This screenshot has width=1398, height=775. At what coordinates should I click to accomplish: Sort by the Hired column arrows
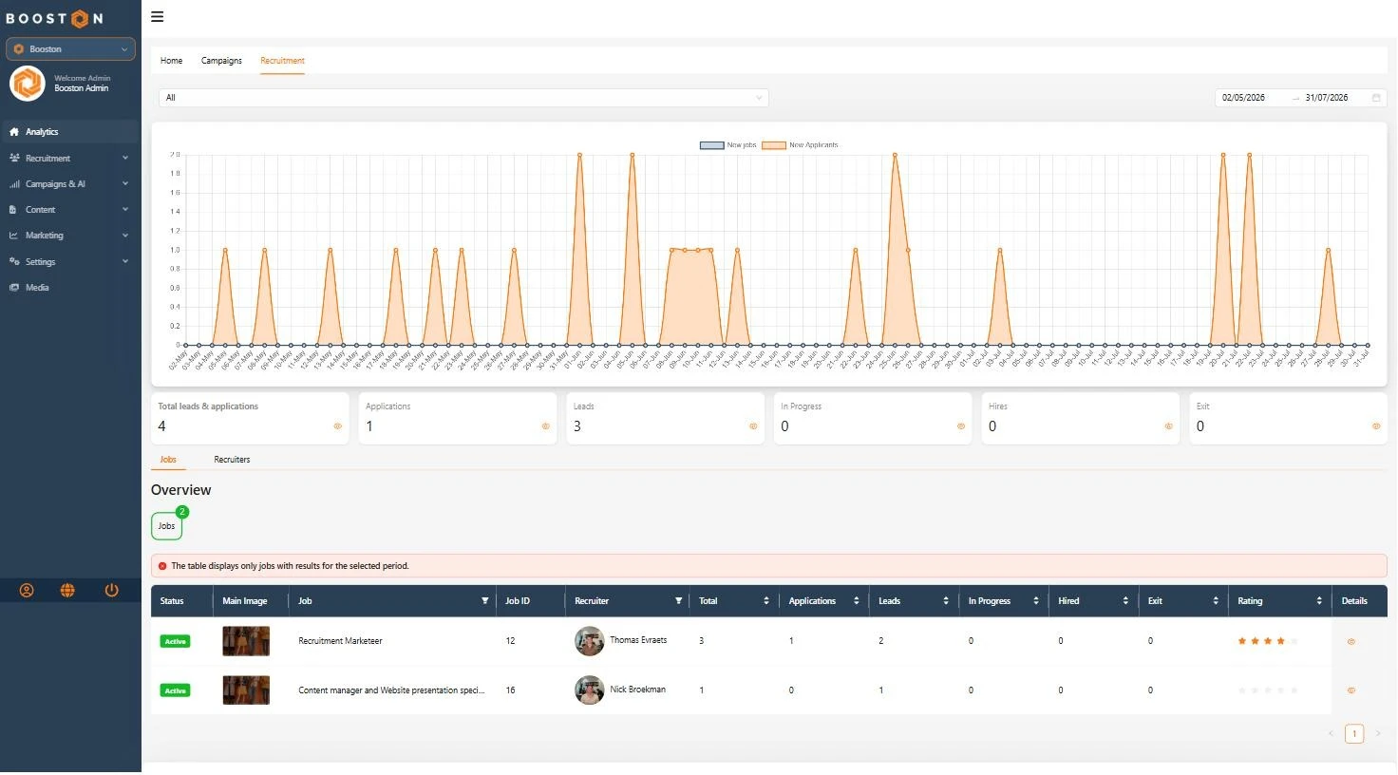(1125, 601)
